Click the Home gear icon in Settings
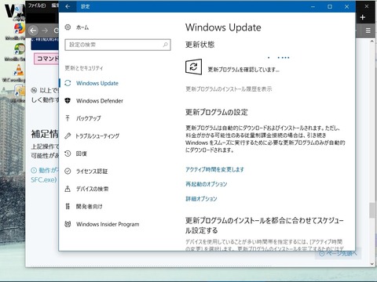Image resolution: width=377 pixels, height=282 pixels. point(68,27)
